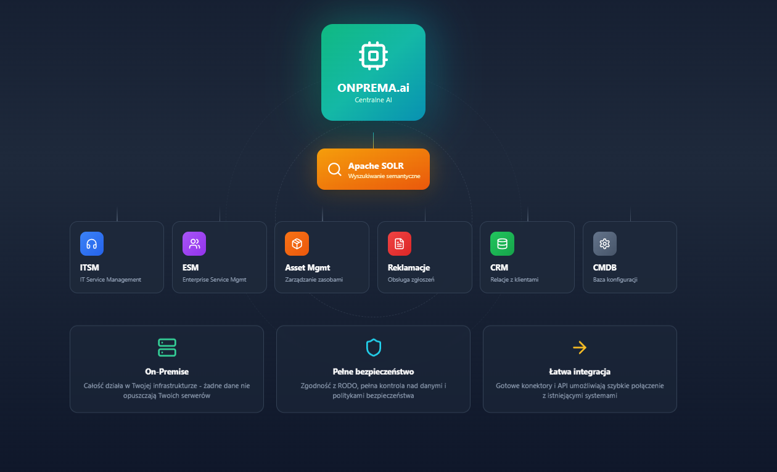Click the Gotowe konektory i API description
The height and width of the screenshot is (472, 777).
click(x=580, y=391)
